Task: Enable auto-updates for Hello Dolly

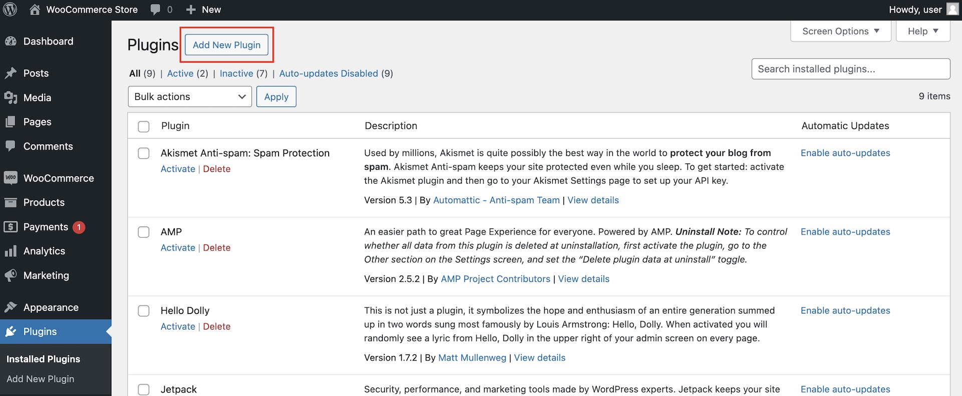Action: 845,310
